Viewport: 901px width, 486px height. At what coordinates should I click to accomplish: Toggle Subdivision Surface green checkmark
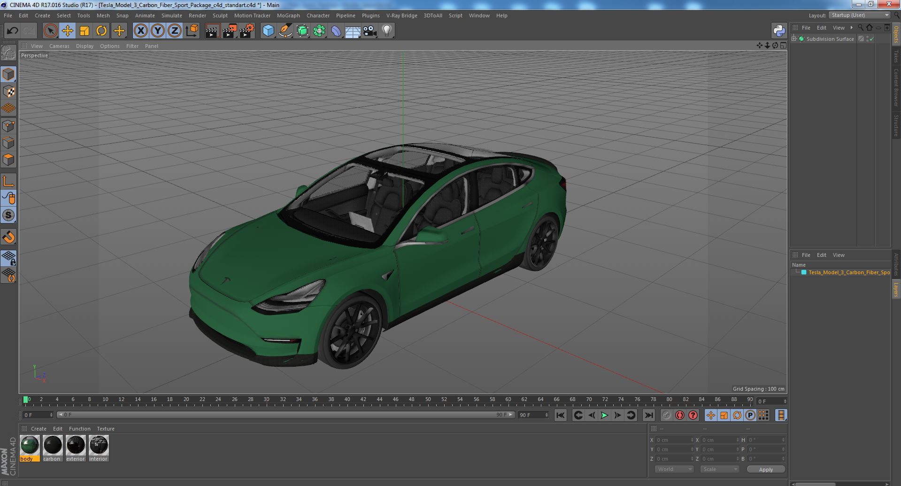[x=872, y=39]
